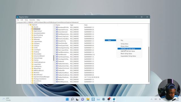Select the Advanced key in tree
The image size is (181, 102).
(37, 29)
